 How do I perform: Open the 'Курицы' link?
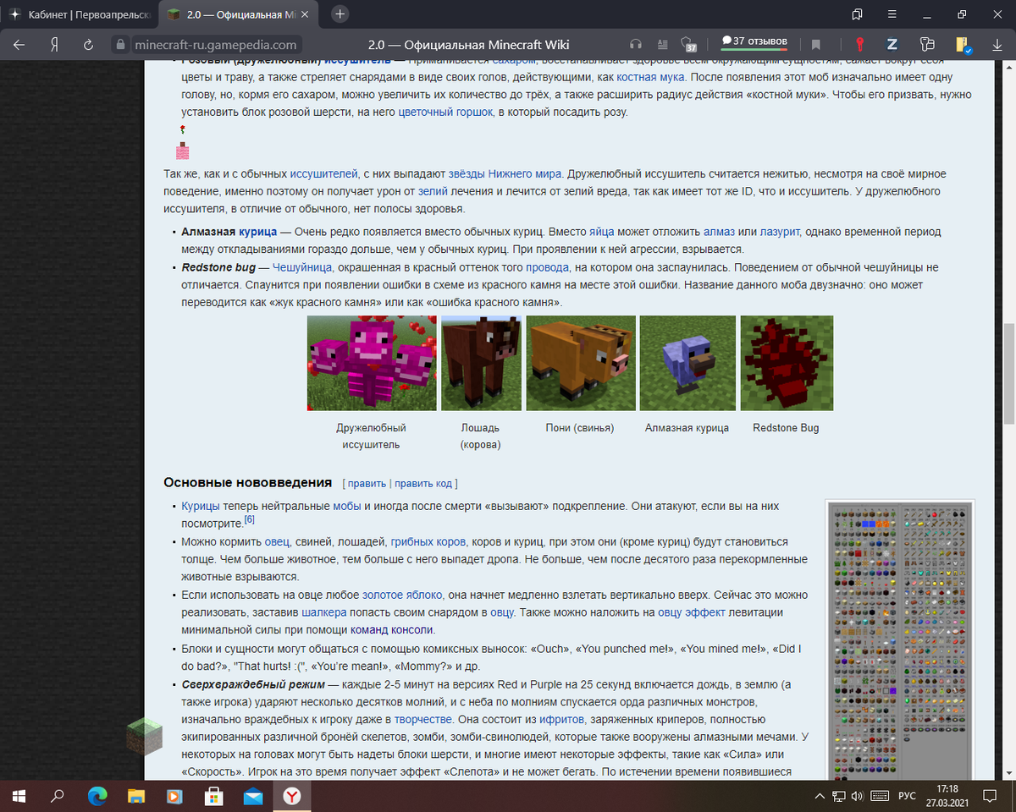(x=202, y=506)
